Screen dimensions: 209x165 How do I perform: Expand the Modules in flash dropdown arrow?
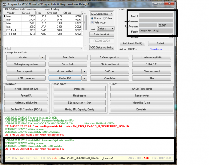(x=84, y=71)
